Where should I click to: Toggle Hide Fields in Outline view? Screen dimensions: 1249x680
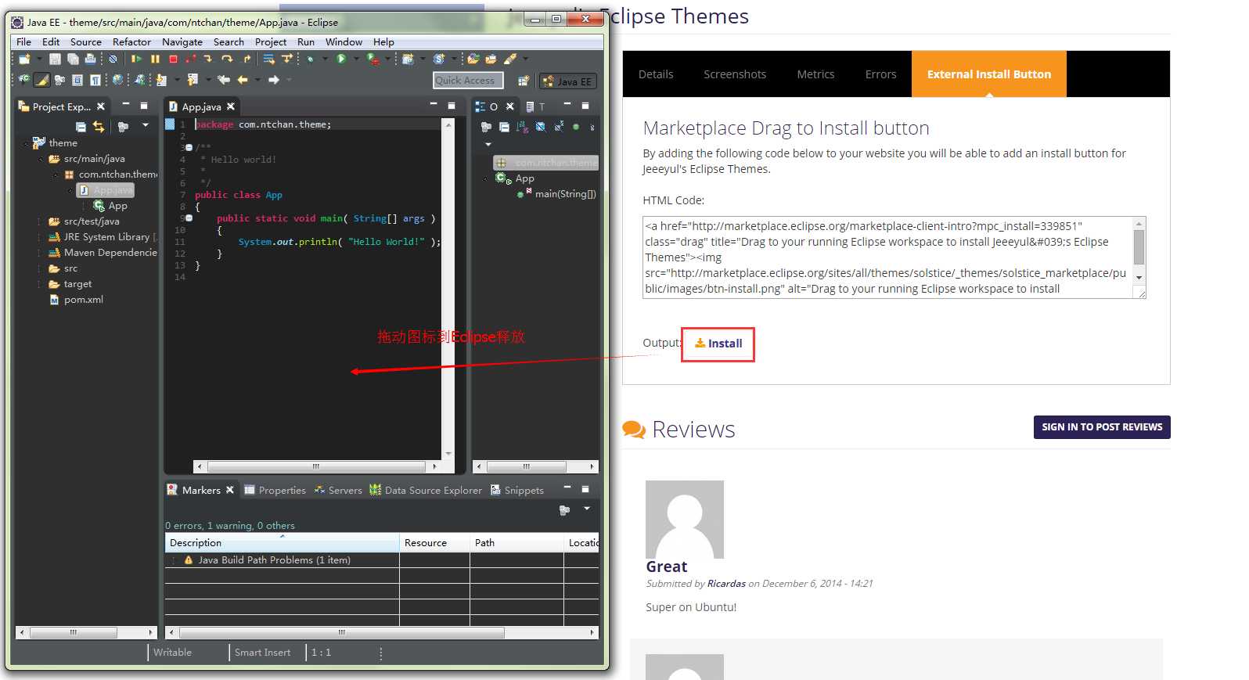point(540,127)
